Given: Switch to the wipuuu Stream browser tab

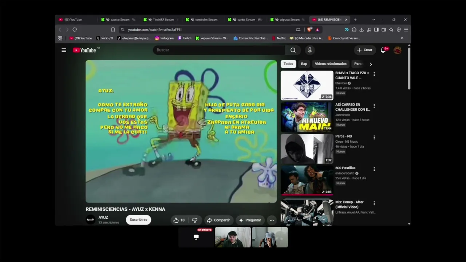Looking at the screenshot, I should 287,20.
